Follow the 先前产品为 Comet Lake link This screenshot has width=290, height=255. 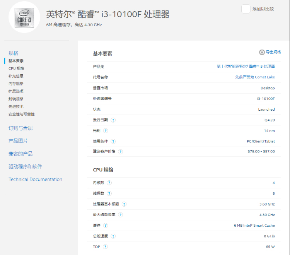tap(255, 77)
